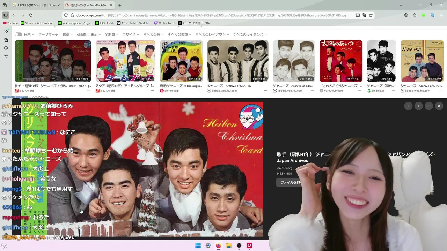Screen dimensions: 447x251
Task: Click the green extension icon in toolbar
Action: tap(423, 15)
